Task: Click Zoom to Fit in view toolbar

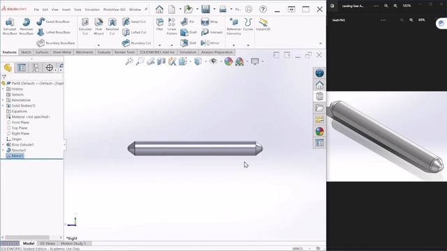Action: 129,61
